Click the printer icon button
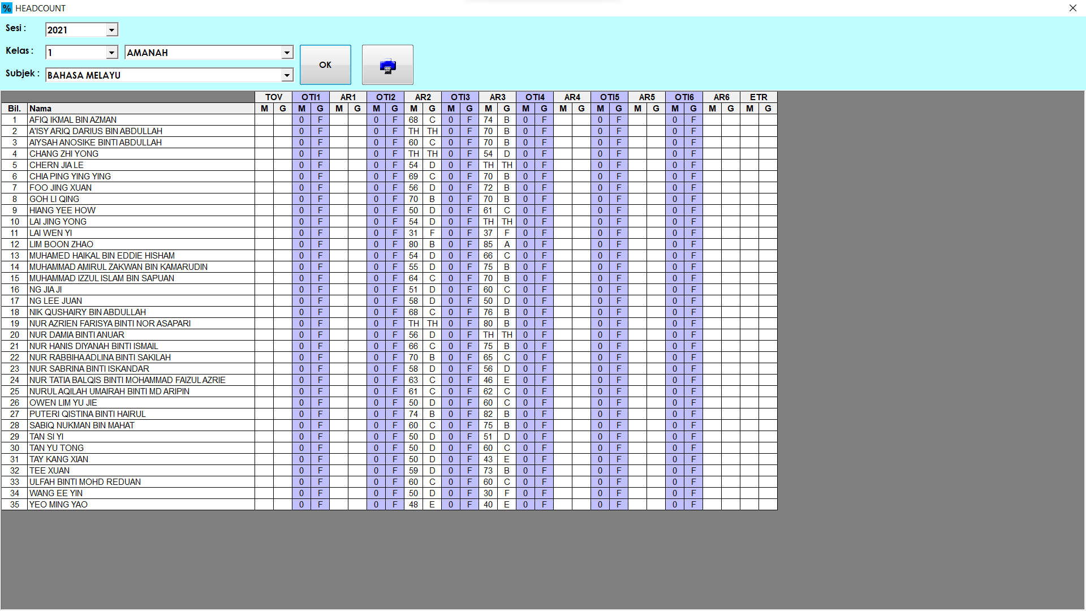The width and height of the screenshot is (1086, 611). click(x=387, y=65)
